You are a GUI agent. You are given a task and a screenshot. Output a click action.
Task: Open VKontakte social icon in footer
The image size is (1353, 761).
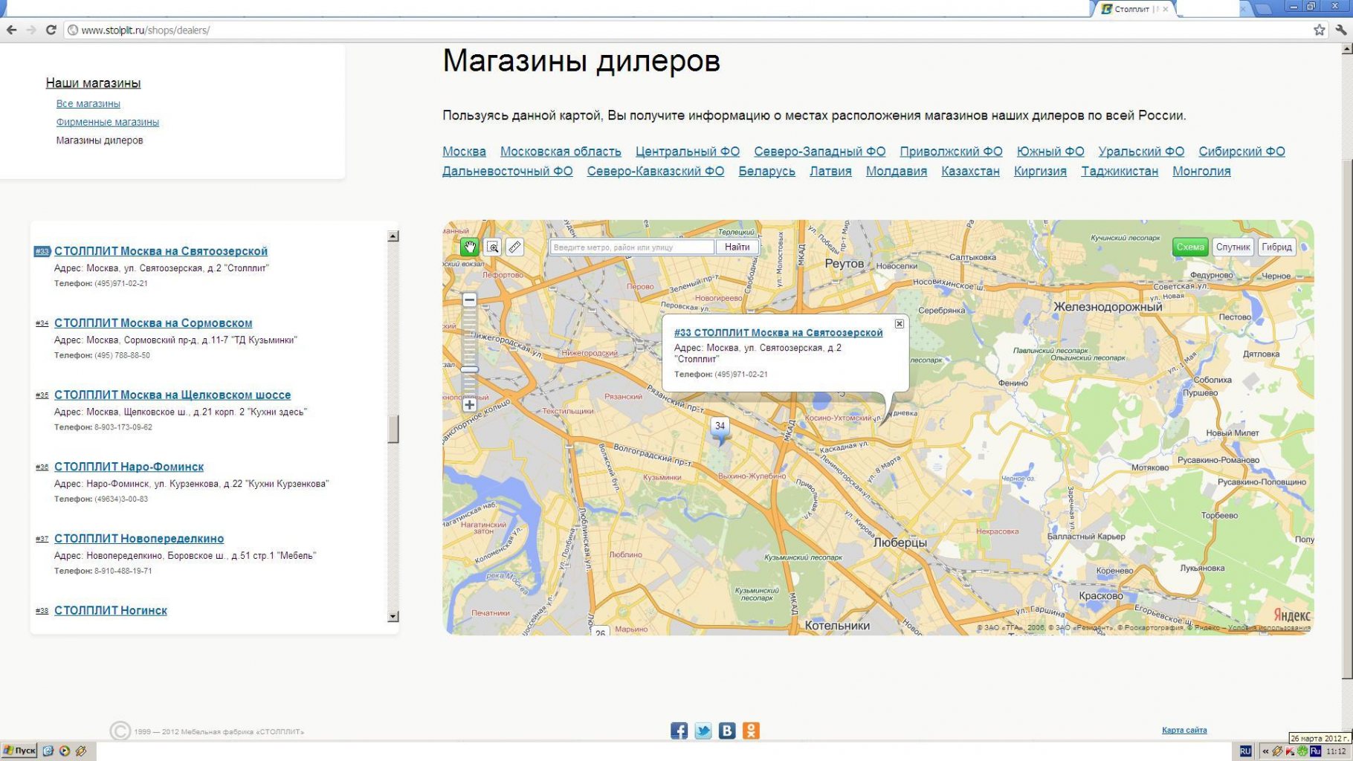727,731
